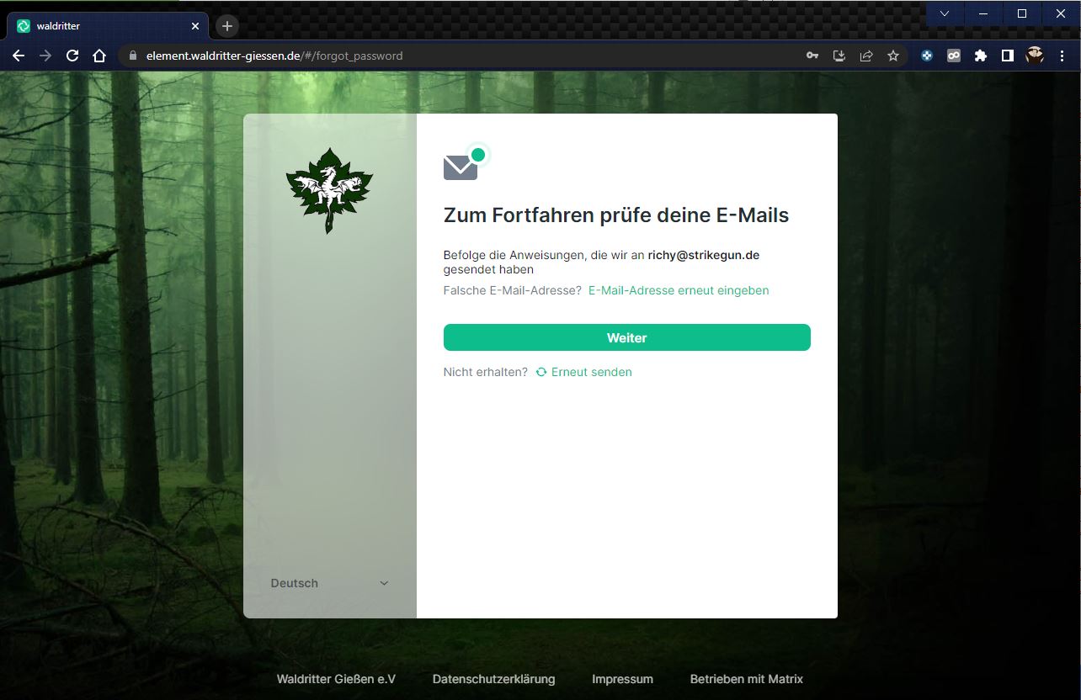Click the green Weiter button
This screenshot has width=1081, height=700.
[x=626, y=337]
